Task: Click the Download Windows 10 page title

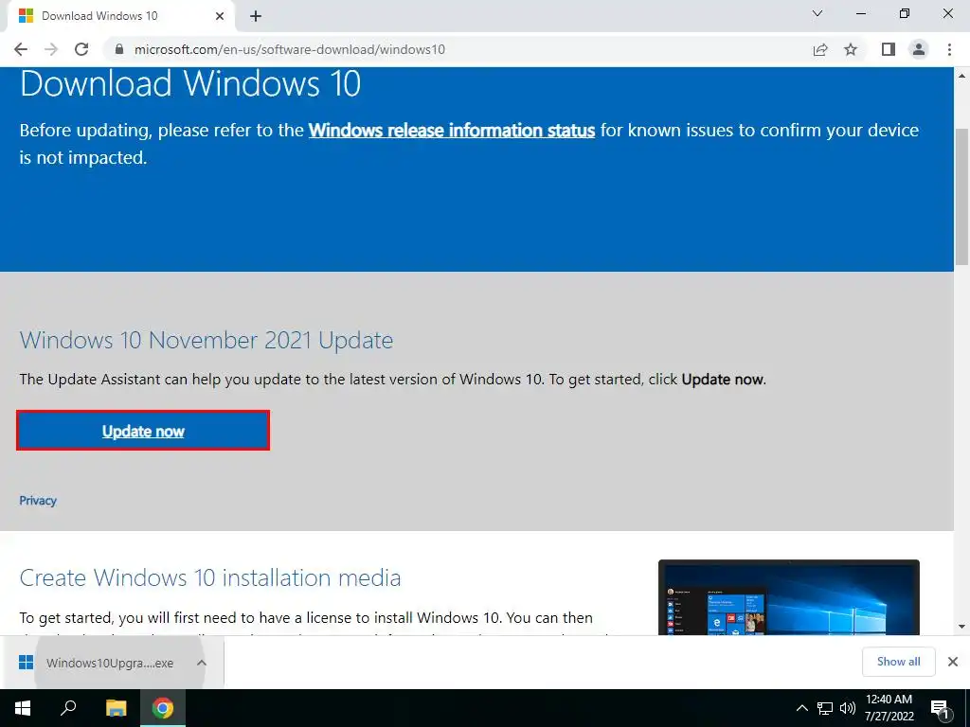Action: coord(189,83)
